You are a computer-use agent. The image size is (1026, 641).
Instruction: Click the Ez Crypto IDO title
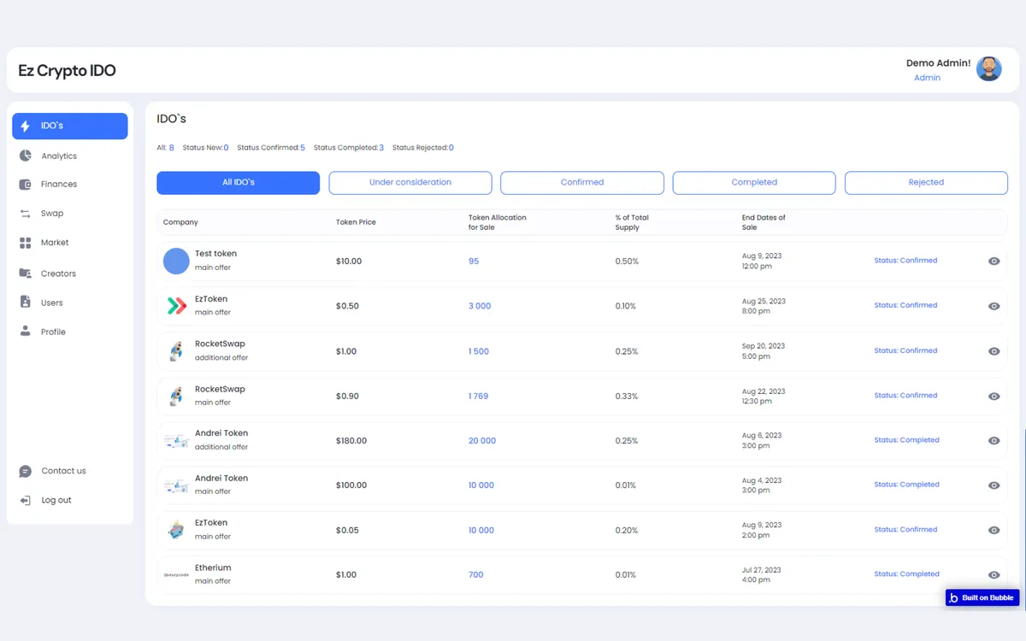point(67,70)
